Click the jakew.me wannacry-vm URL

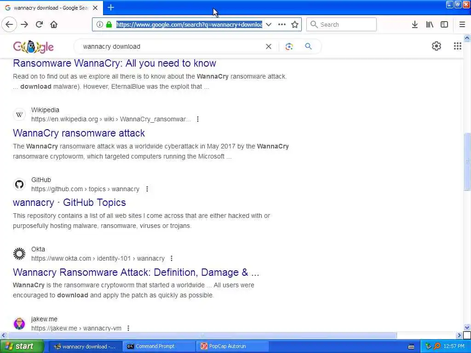76,328
